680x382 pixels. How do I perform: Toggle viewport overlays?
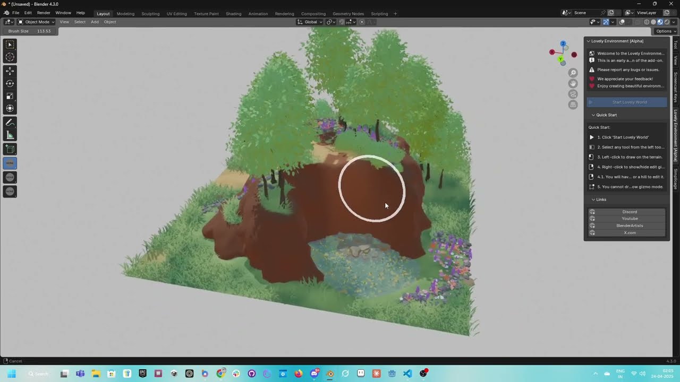[x=622, y=22]
